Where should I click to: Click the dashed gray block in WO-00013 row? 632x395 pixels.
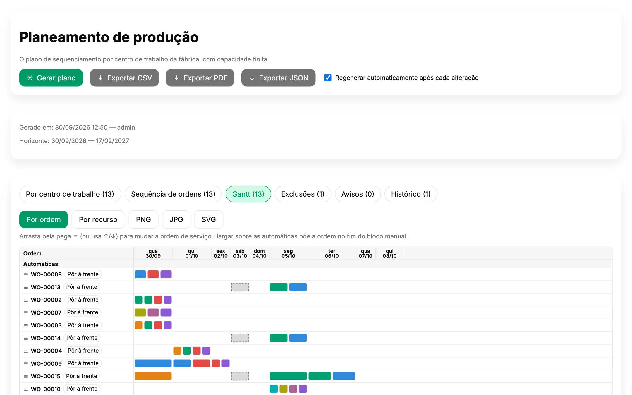(x=240, y=287)
